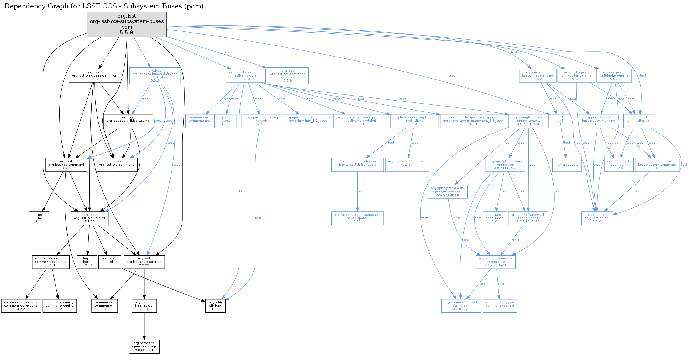Click the spring-core 3.0.7.RELEASE node
The height and width of the screenshot is (355, 689).
(495, 262)
